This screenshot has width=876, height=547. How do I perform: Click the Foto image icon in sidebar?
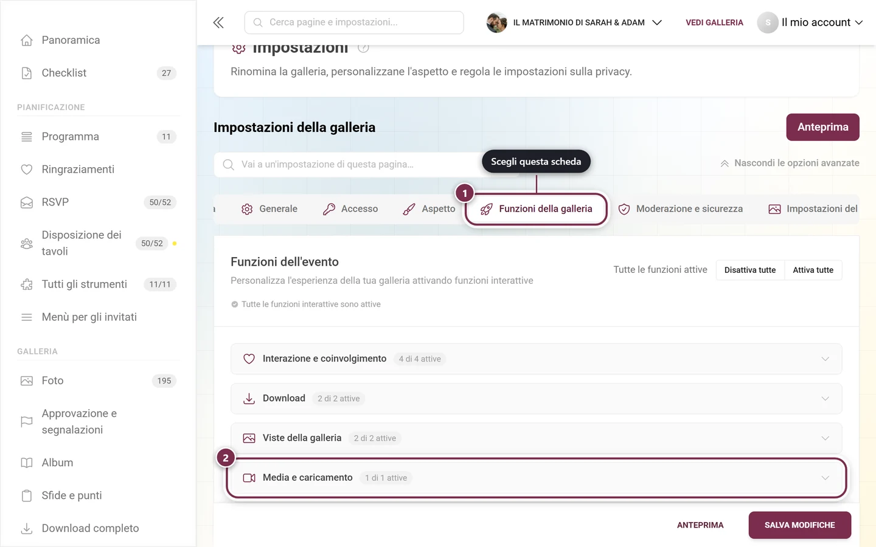click(x=27, y=381)
